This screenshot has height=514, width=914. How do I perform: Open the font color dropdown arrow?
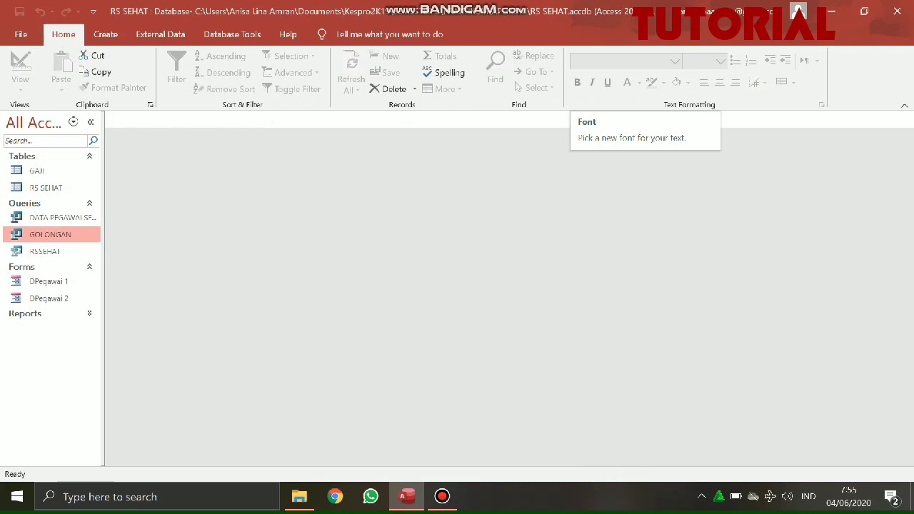pyautogui.click(x=638, y=83)
